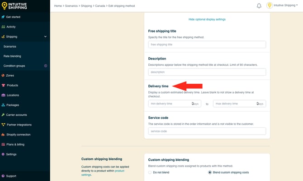Select Blend custom shipping costs option
Image resolution: width=303 pixels, height=181 pixels.
pyautogui.click(x=210, y=172)
